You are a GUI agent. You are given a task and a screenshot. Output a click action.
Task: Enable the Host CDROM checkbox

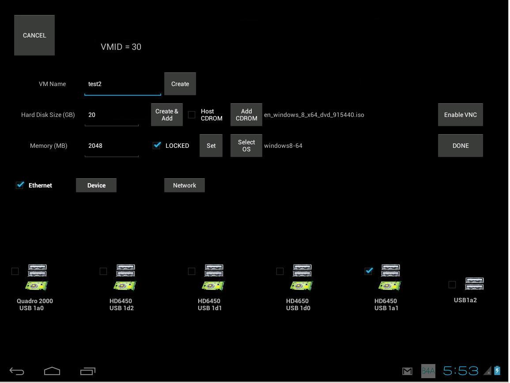click(x=192, y=115)
